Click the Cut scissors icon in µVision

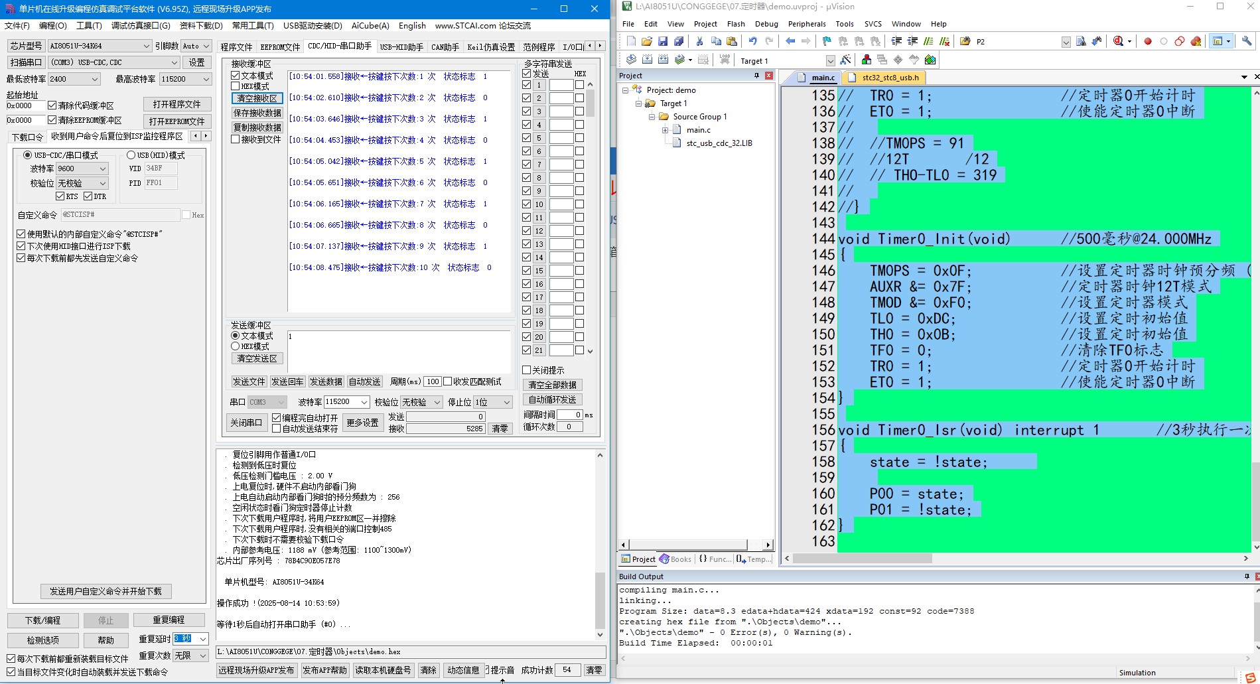click(x=699, y=41)
